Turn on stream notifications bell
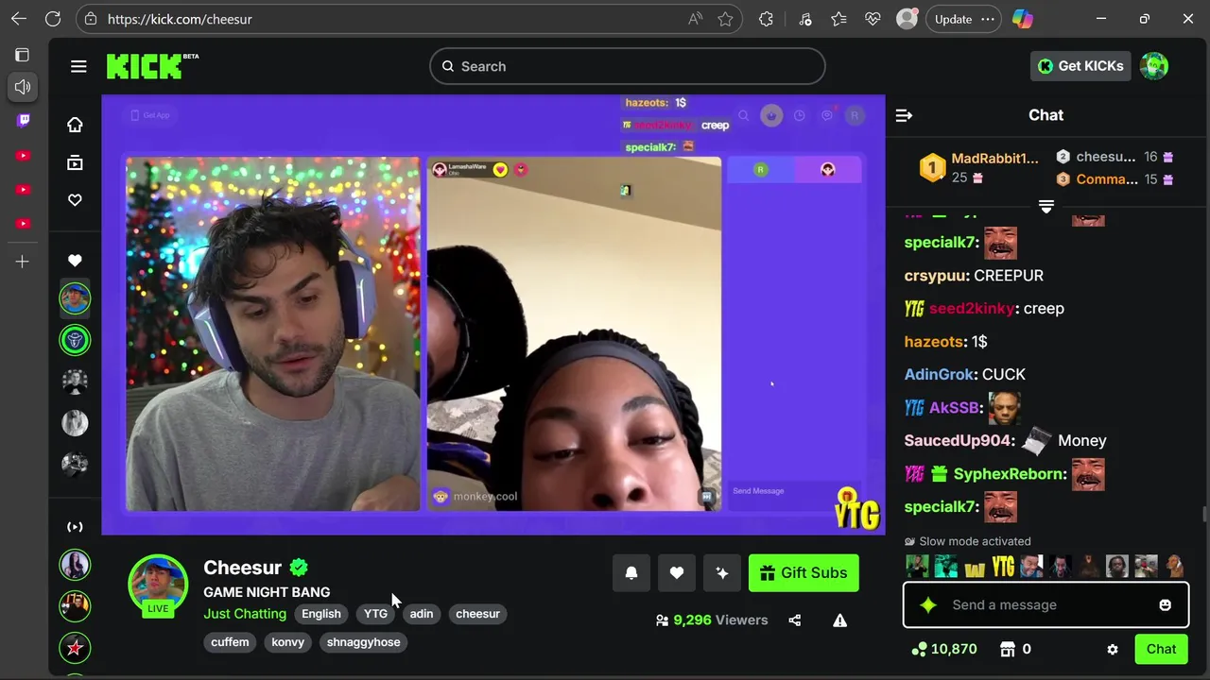 click(x=631, y=572)
